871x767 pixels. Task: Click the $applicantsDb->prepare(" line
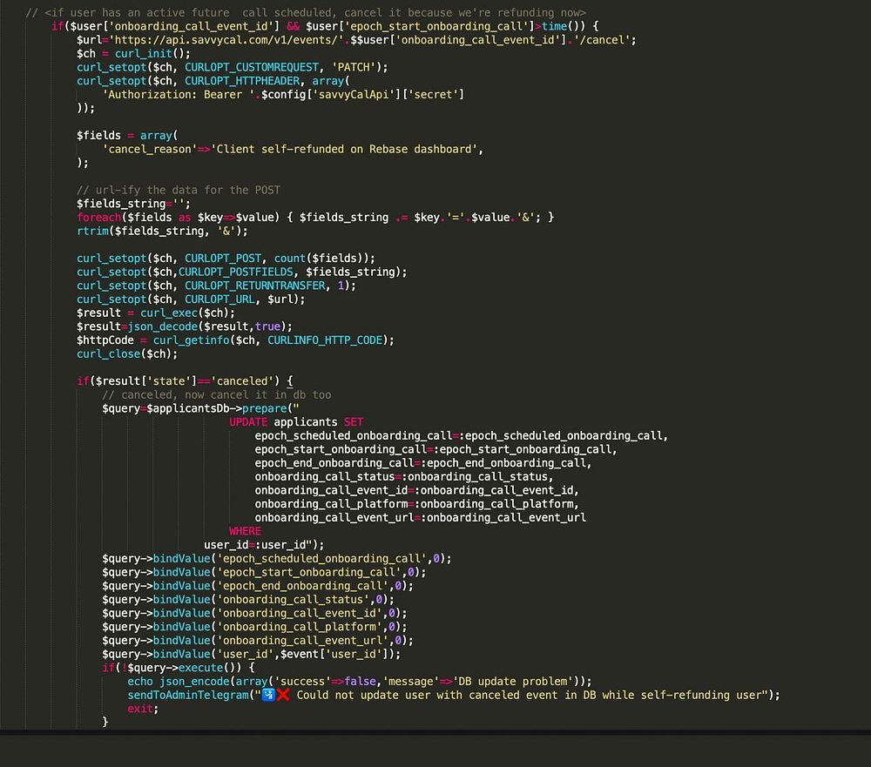(200, 408)
